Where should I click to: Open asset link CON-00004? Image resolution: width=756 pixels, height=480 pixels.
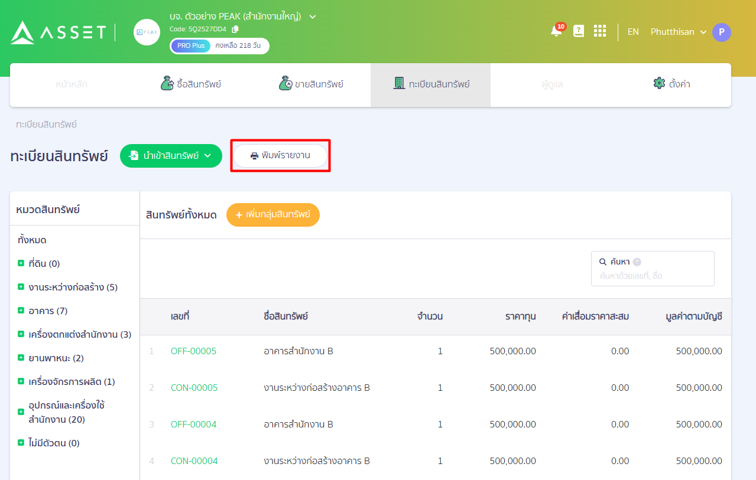194,461
